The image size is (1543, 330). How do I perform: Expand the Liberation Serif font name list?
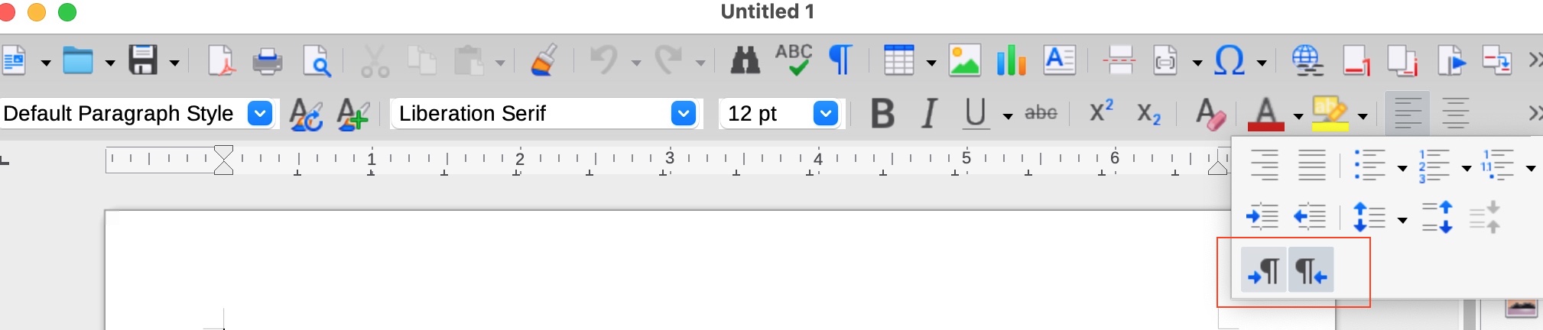point(683,114)
